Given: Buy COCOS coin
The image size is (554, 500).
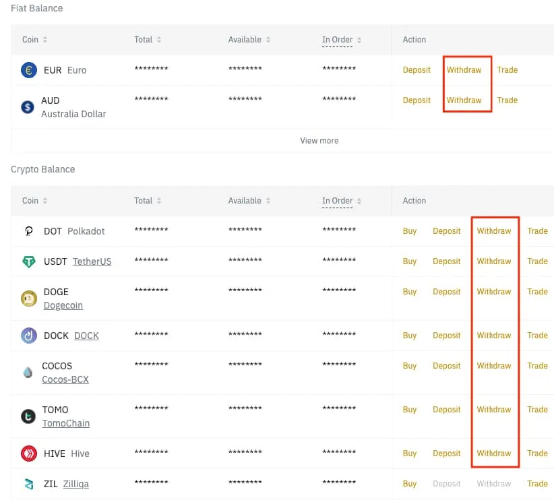Looking at the screenshot, I should (x=410, y=366).
